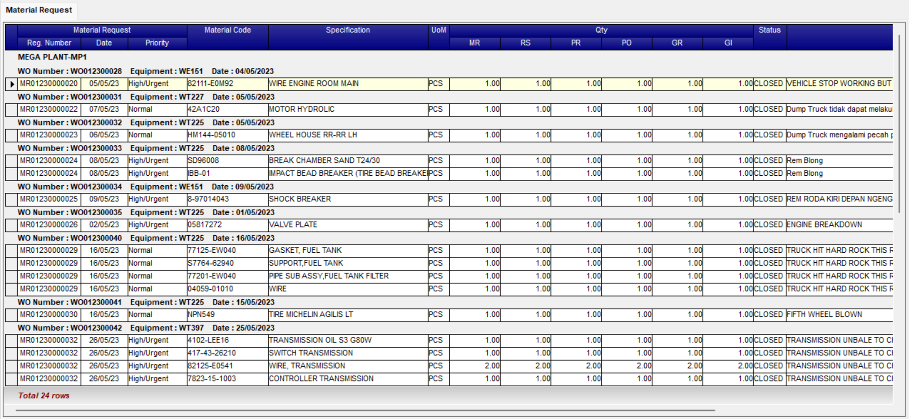Click the PO quantity column header

coord(626,43)
